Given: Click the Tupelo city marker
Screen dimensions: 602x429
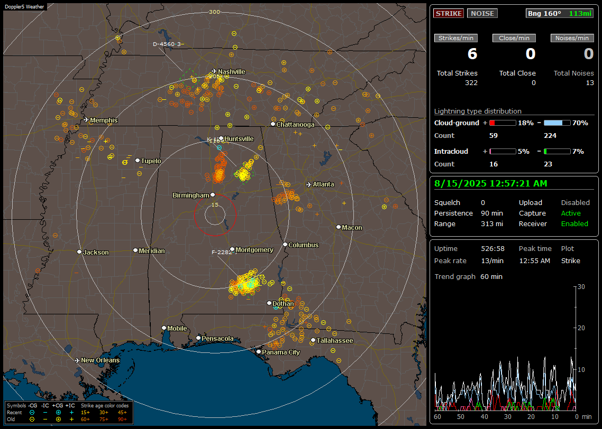Looking at the screenshot, I should click(x=138, y=160).
